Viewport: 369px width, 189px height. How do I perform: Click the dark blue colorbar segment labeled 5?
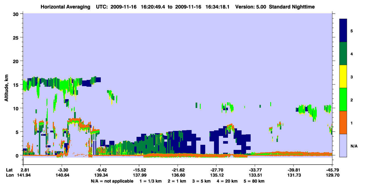pyautogui.click(x=343, y=30)
